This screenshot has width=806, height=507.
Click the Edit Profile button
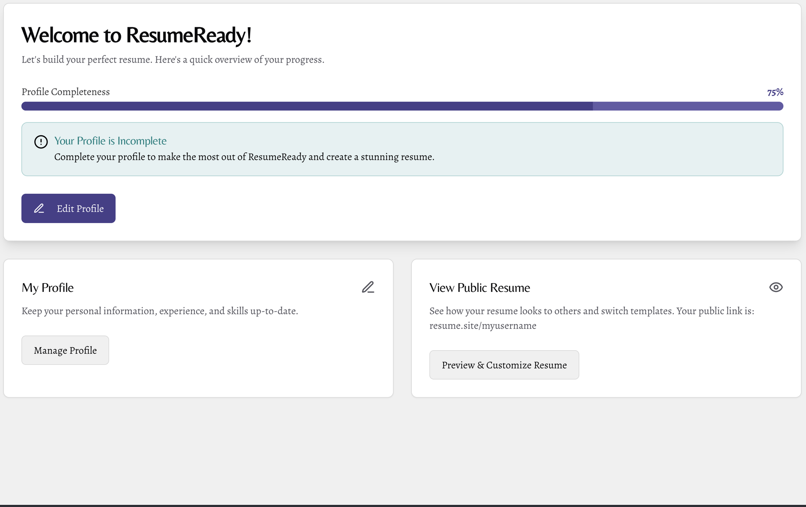click(x=68, y=208)
